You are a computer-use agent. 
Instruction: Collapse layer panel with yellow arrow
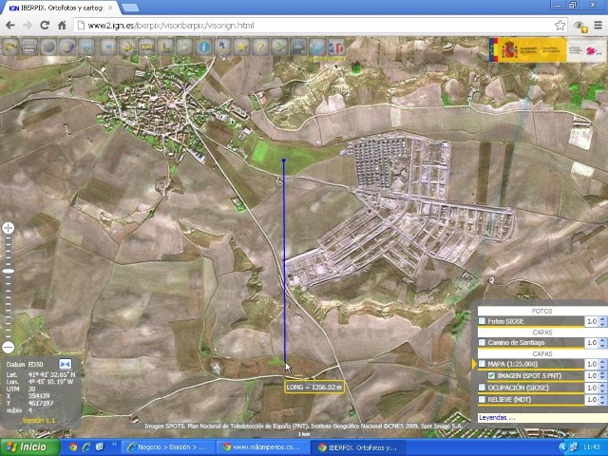[474, 364]
